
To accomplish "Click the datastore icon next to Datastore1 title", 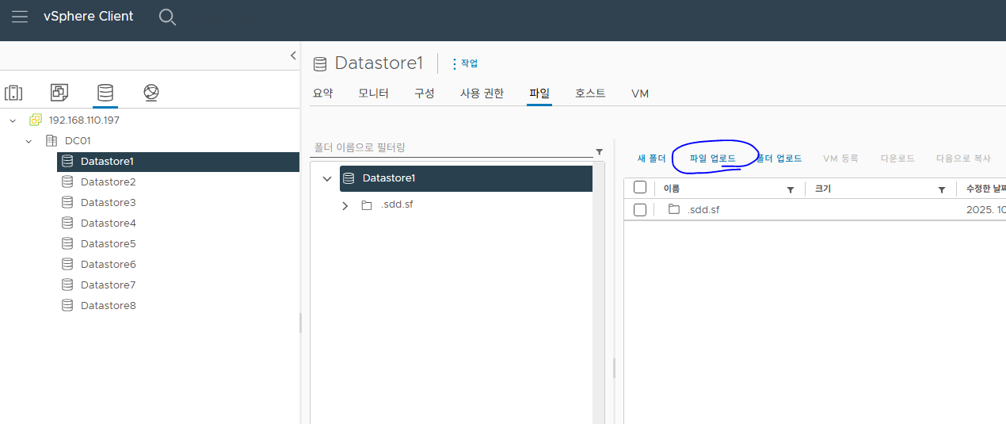I will tap(320, 64).
